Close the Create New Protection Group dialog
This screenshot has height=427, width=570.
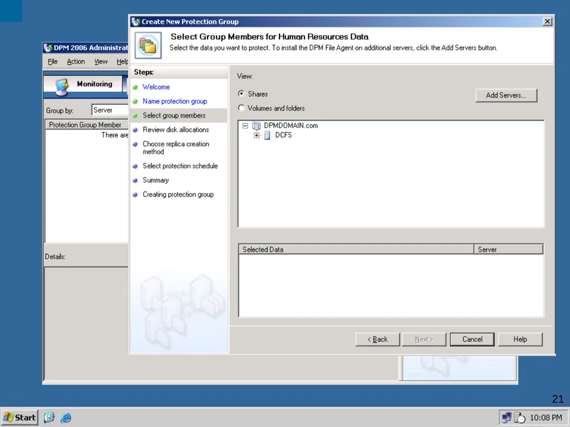tap(547, 22)
